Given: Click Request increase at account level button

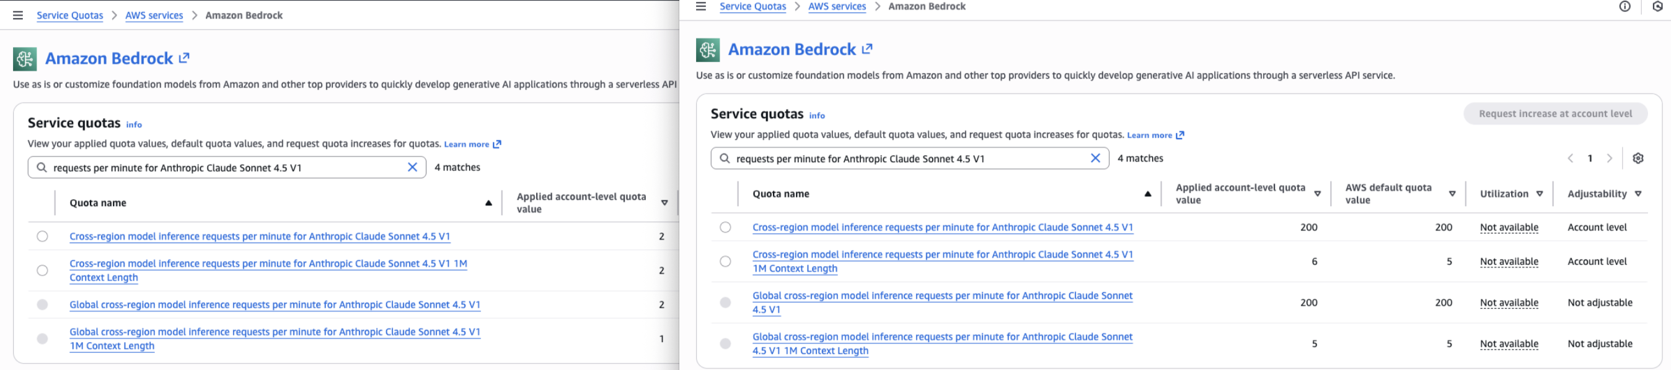Looking at the screenshot, I should click(1555, 114).
